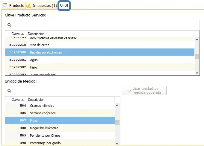Click the Unidad de Medida search magnifier icon
Image resolution: width=204 pixels, height=146 pixels.
(x=9, y=91)
